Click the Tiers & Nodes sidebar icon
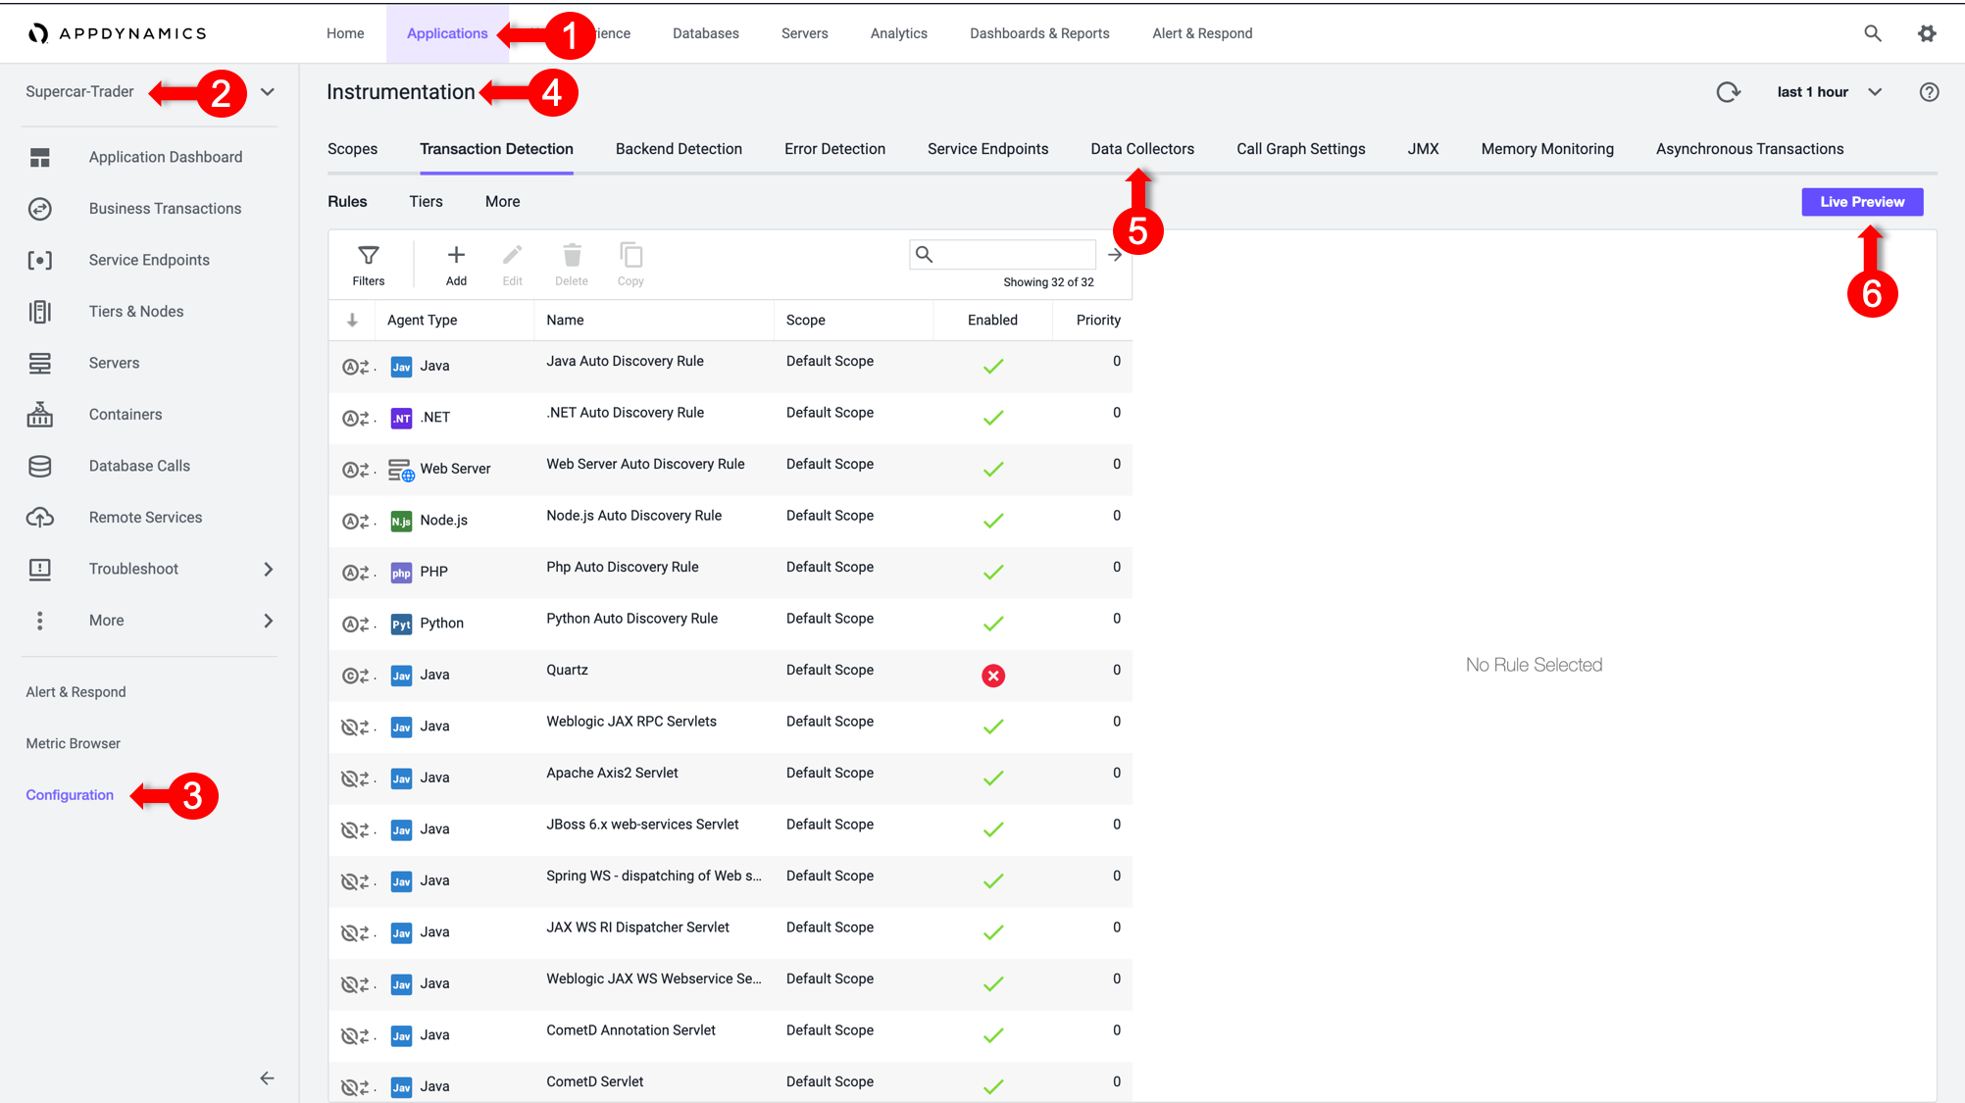The image size is (1965, 1103). [x=40, y=312]
